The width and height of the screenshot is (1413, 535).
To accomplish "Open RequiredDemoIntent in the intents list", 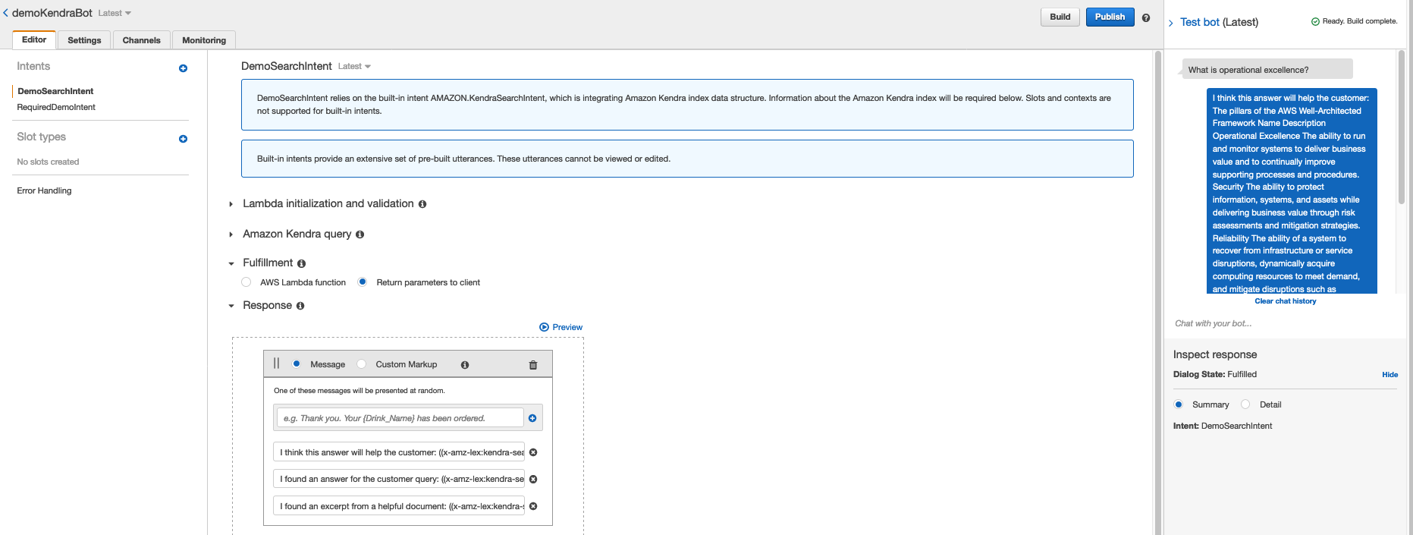I will pos(56,107).
